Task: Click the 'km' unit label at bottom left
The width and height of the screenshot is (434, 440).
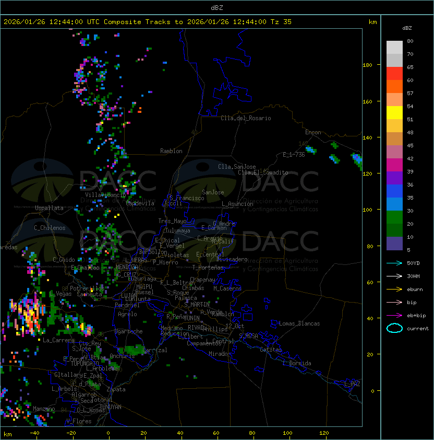Action: click(8, 434)
